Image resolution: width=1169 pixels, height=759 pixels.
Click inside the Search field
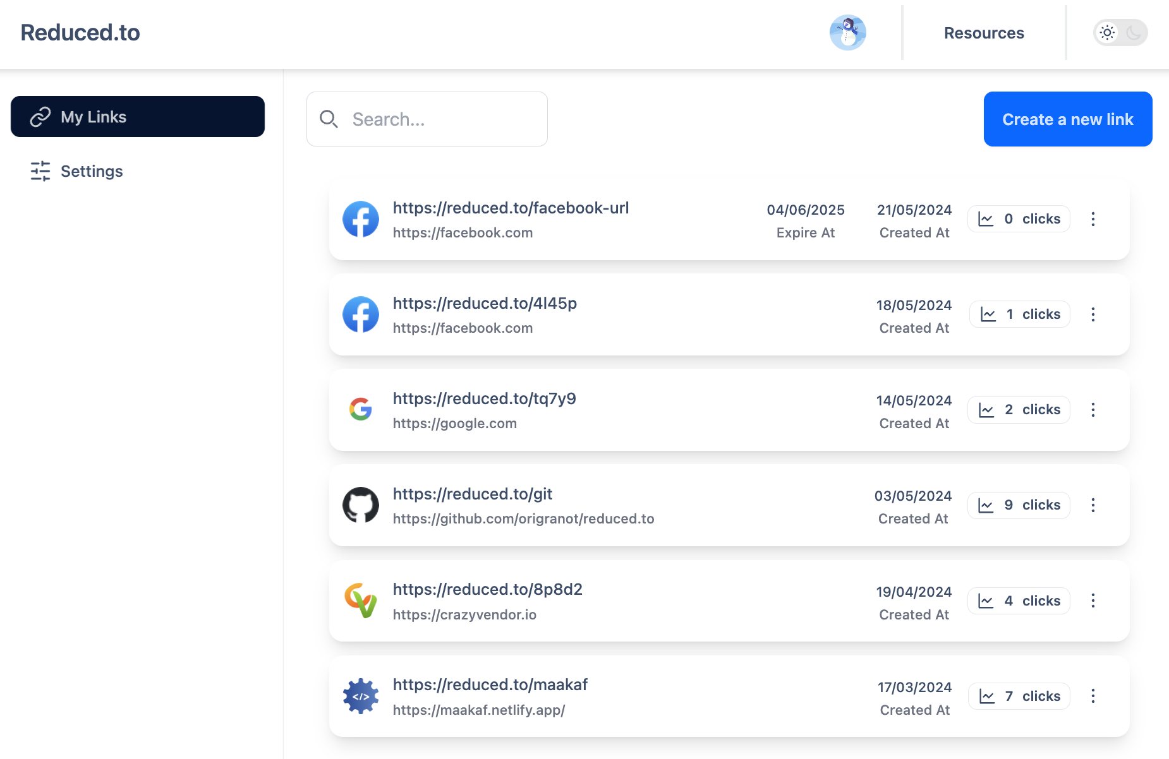[436, 119]
